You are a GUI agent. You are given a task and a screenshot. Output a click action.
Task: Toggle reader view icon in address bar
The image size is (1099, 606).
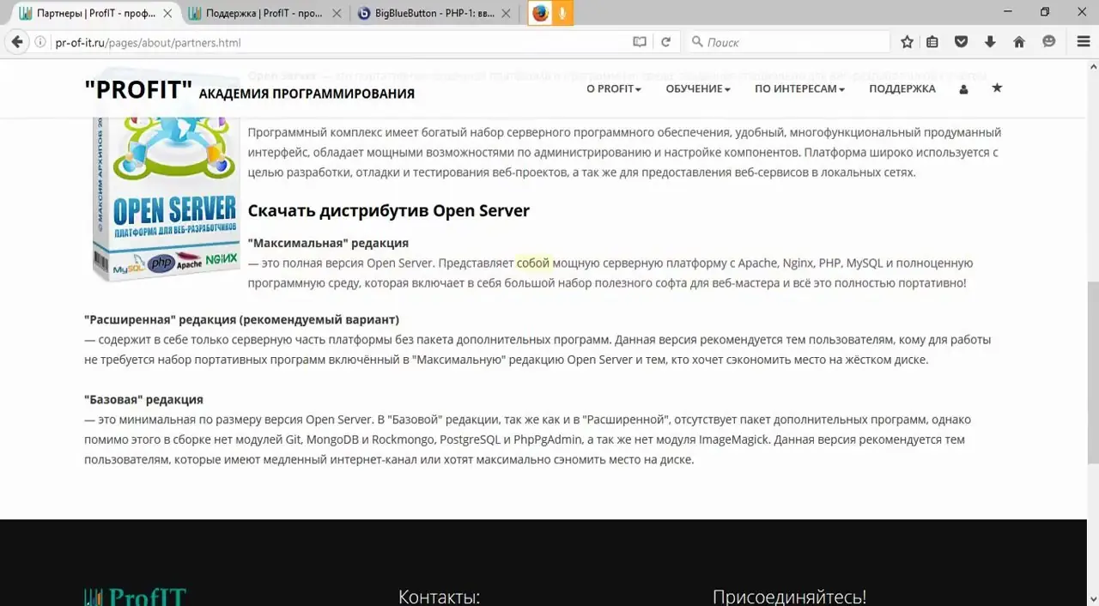(640, 42)
